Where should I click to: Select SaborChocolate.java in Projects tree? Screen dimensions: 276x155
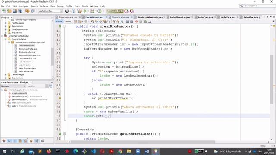click(x=27, y=68)
